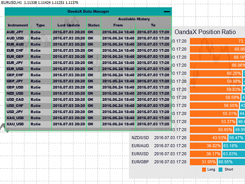Click the Ratio type cell for USD_CAD
Screen dimensions: 245x184
35,100
